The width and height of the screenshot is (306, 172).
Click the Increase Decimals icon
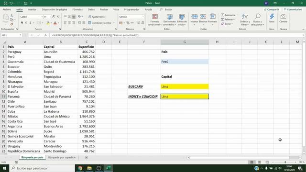(138, 23)
